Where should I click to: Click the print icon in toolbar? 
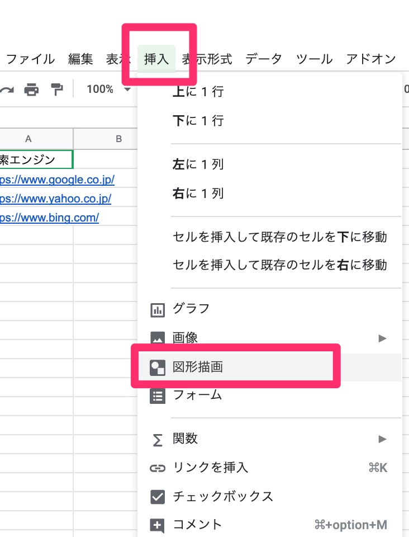[31, 89]
